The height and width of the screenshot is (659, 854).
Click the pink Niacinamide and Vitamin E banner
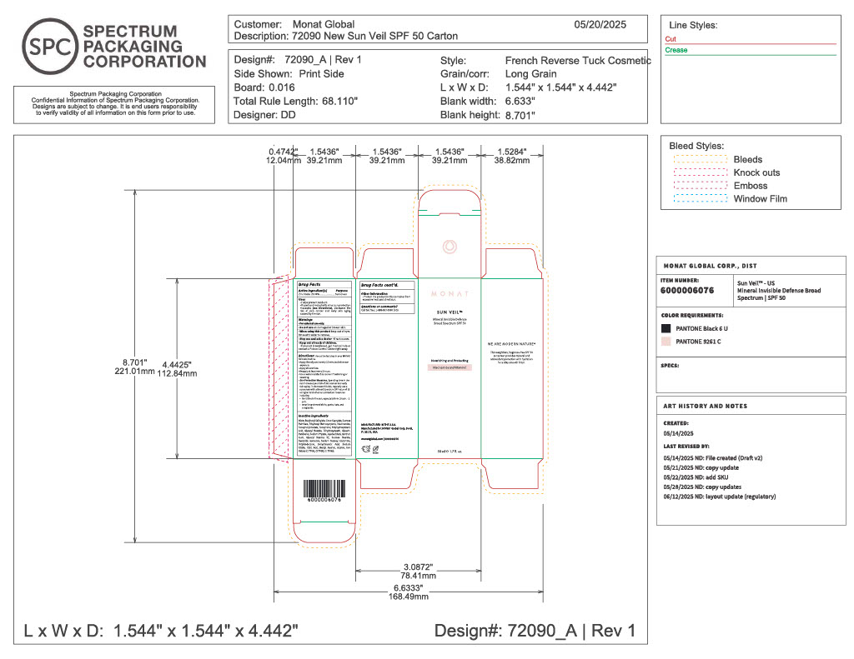point(450,367)
